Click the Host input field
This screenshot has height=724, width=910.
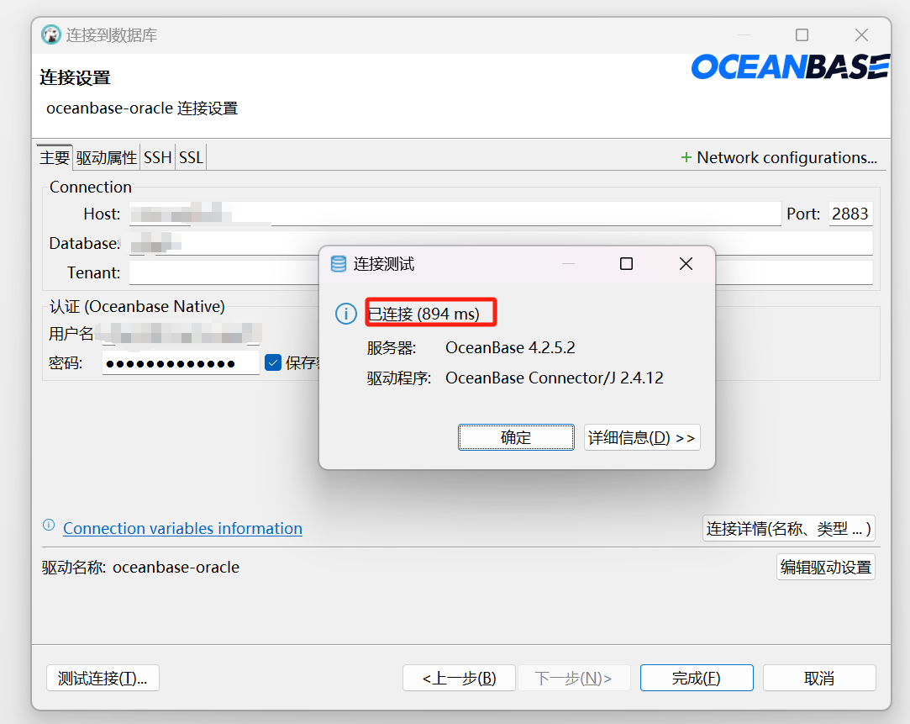tap(455, 214)
